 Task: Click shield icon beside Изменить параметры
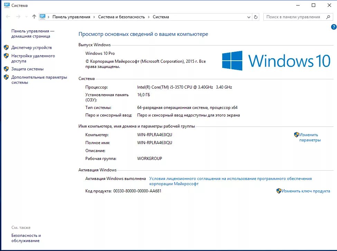[x=297, y=134]
